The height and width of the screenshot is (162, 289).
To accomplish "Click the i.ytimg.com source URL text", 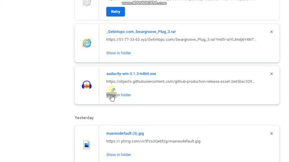I will pos(153,141).
